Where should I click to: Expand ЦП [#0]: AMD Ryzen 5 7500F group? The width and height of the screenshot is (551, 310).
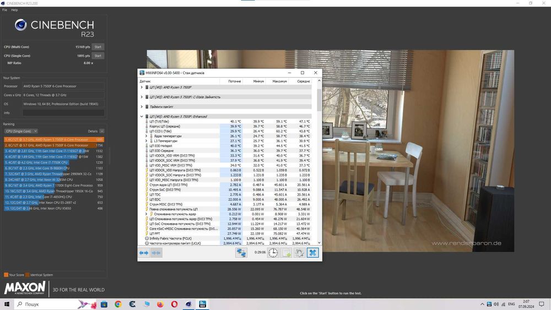click(x=142, y=88)
